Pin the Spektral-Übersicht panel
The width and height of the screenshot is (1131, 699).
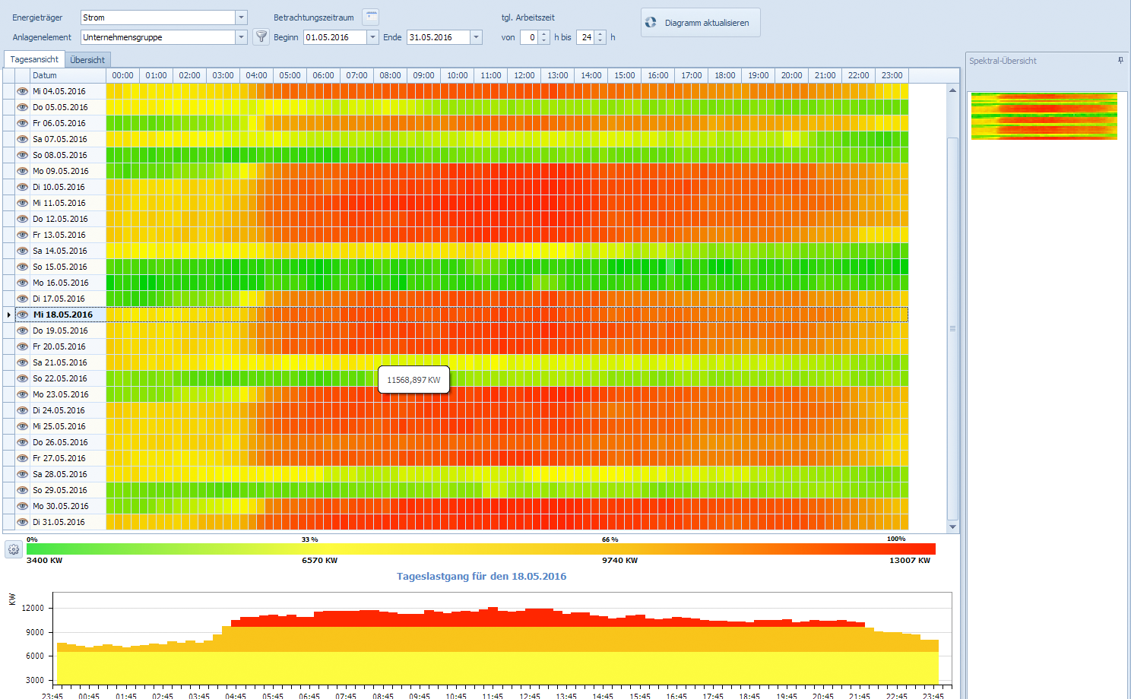point(1120,60)
